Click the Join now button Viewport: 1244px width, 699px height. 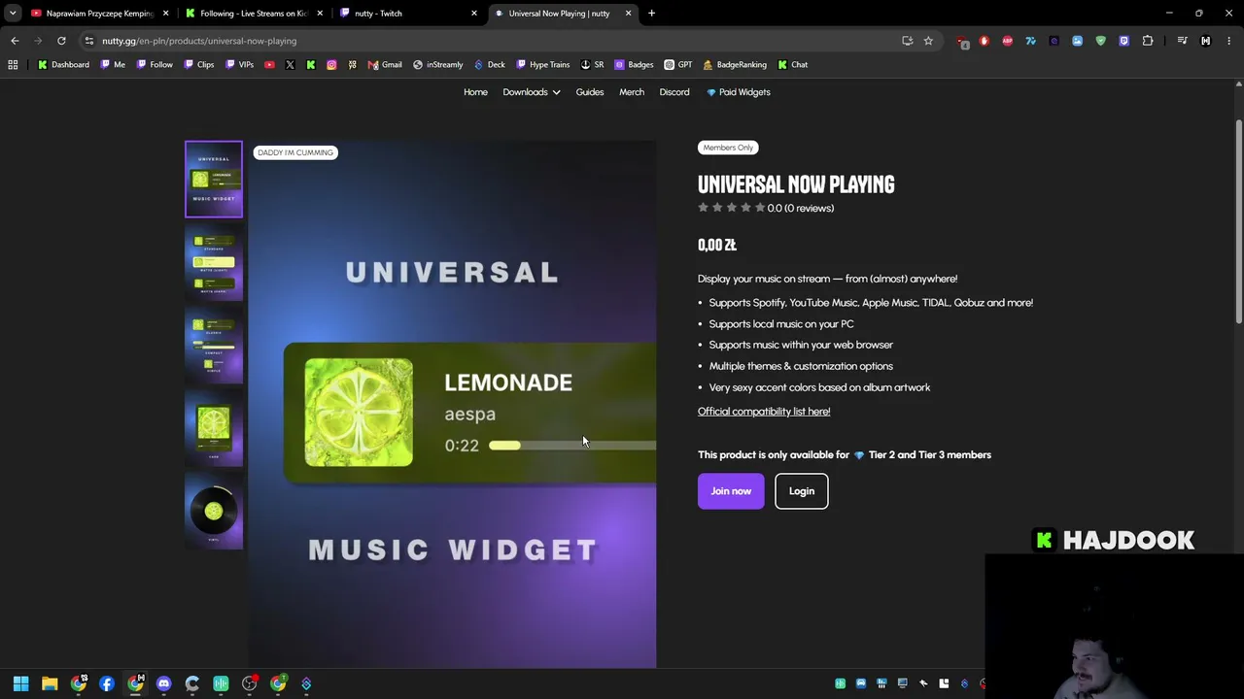[x=731, y=491]
